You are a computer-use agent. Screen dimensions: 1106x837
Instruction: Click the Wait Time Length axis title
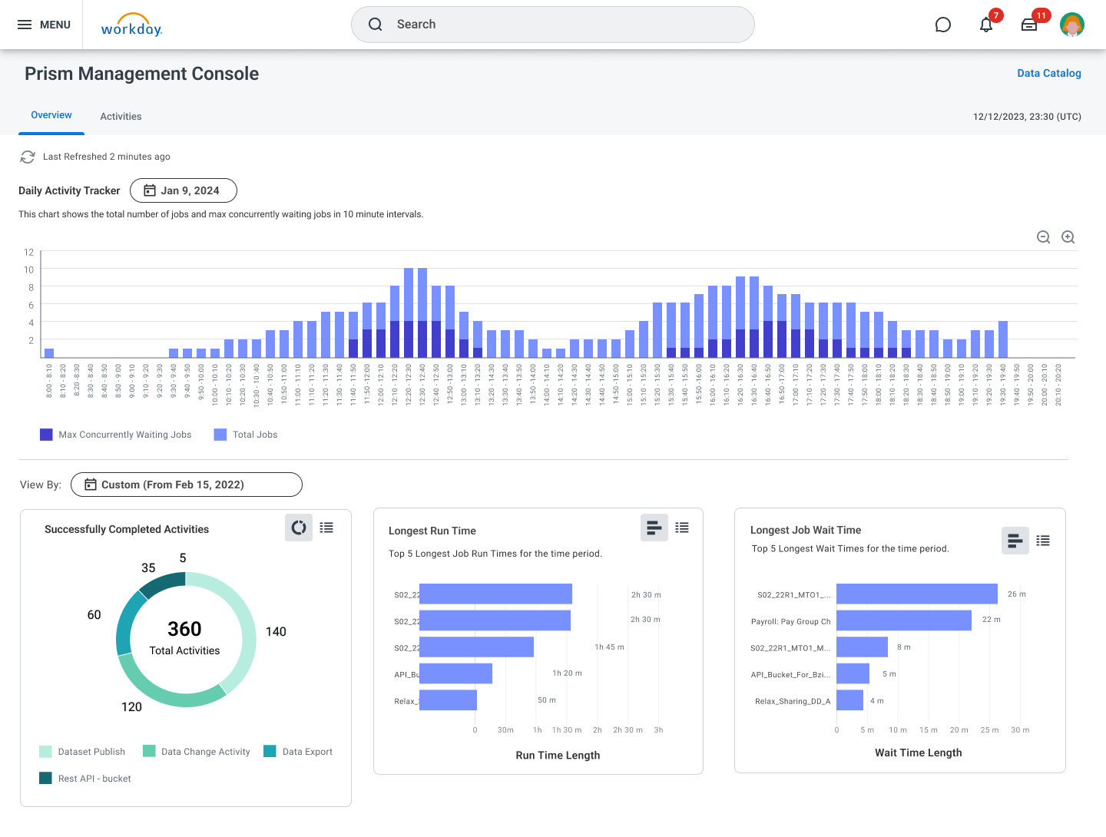click(918, 753)
